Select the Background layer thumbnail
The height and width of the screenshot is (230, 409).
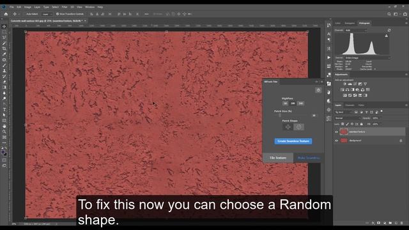(344, 141)
